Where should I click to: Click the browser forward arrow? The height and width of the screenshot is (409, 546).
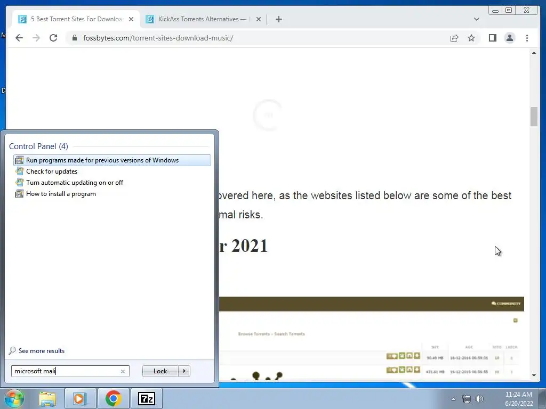(x=36, y=38)
